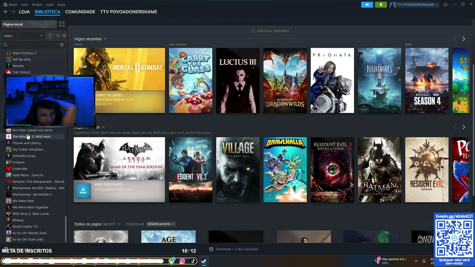Screen dimensions: 475x267
Task: Open the Steam announcements megaphone button
Action: (x=367, y=4)
